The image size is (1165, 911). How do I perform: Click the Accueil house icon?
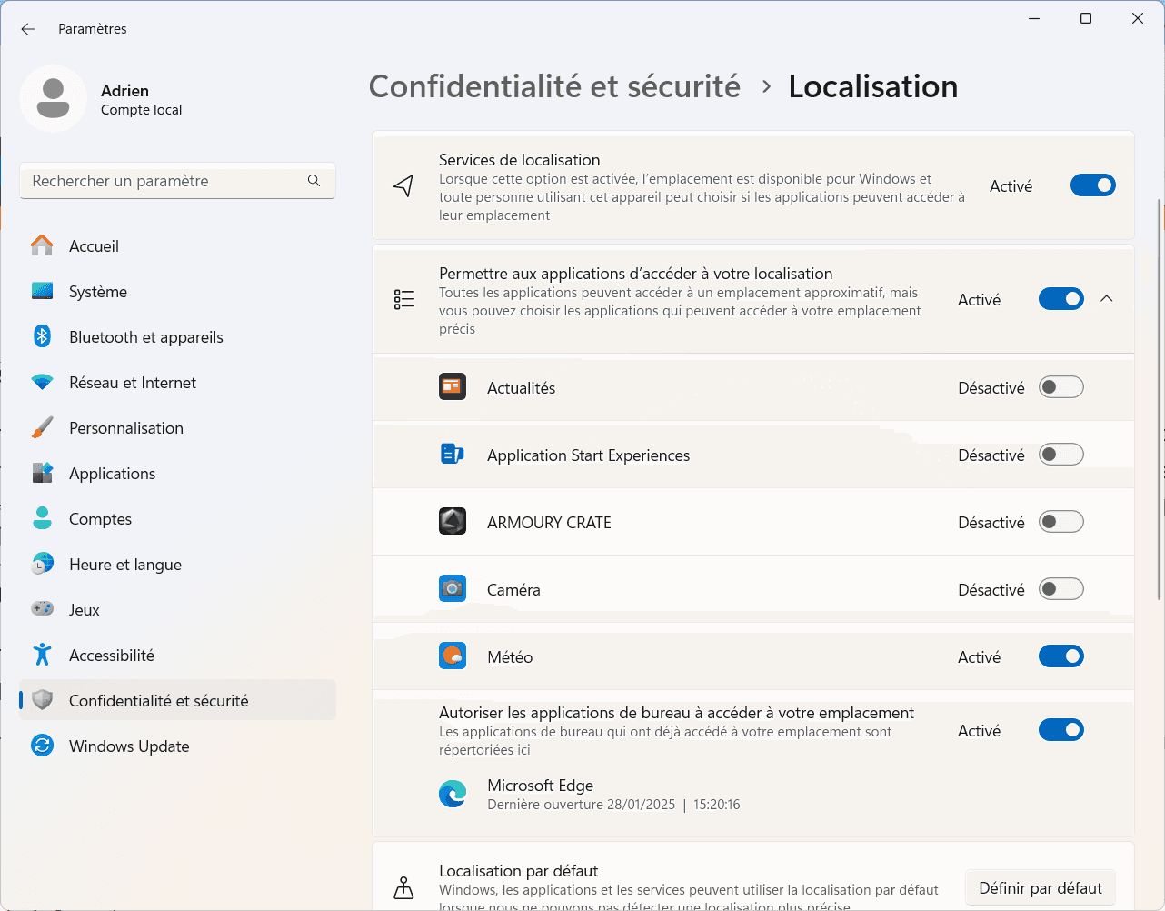[42, 245]
